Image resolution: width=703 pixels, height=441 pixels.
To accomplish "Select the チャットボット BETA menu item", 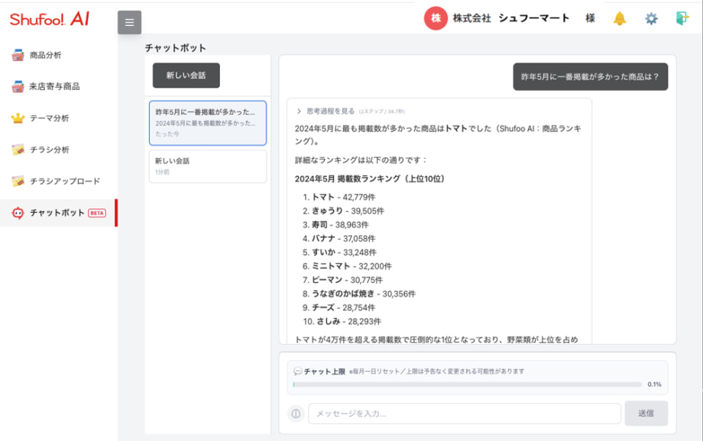I will [x=60, y=213].
